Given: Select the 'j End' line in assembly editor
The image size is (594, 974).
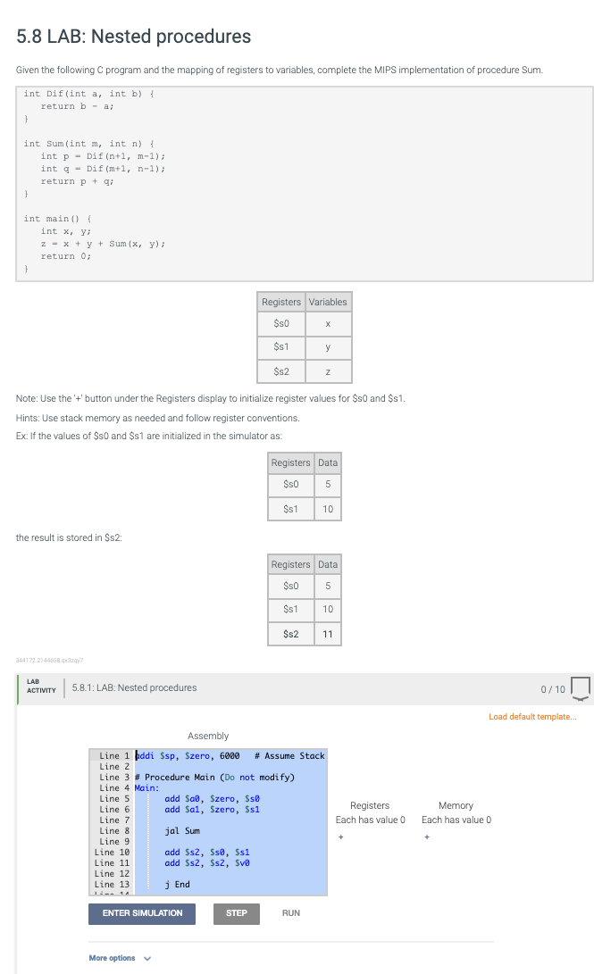Looking at the screenshot, I should 177,885.
